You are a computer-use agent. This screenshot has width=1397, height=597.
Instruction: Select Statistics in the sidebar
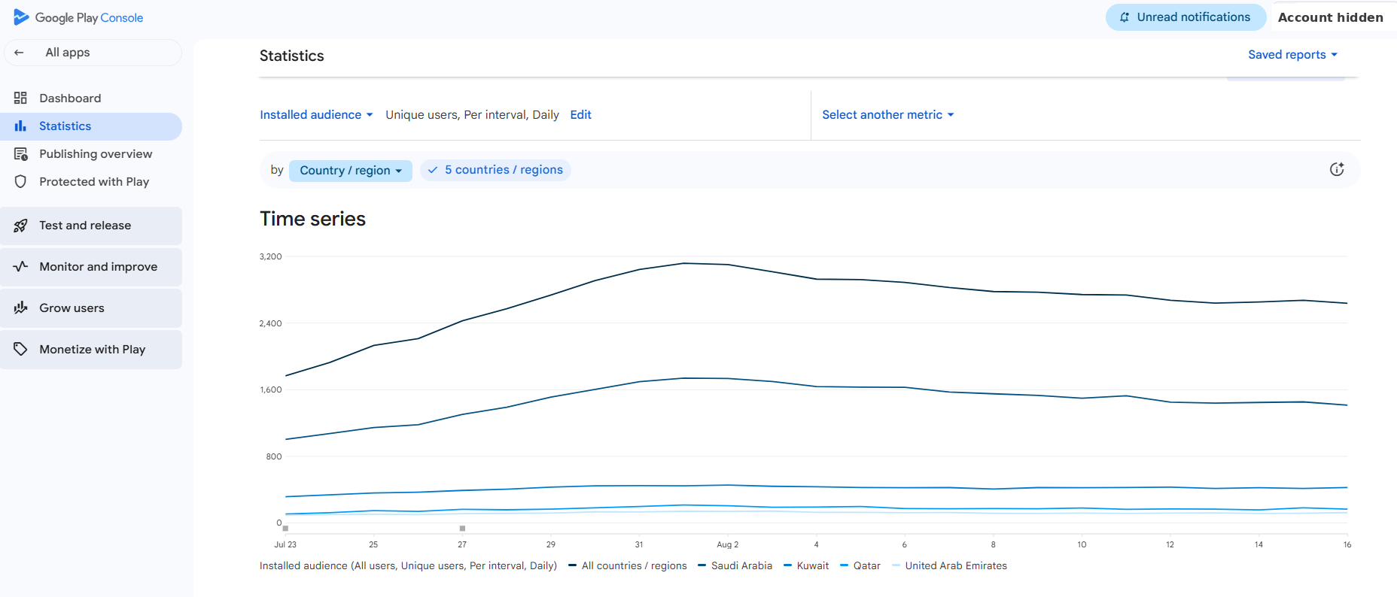[91, 126]
